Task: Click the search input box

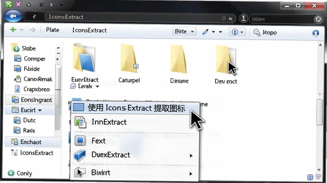Action: pyautogui.click(x=282, y=19)
